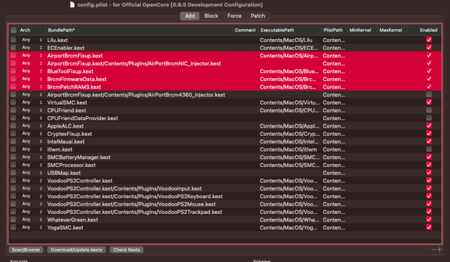Enable CPUFriendDataProvider.kext checkbox
The width and height of the screenshot is (450, 262).
click(x=429, y=118)
